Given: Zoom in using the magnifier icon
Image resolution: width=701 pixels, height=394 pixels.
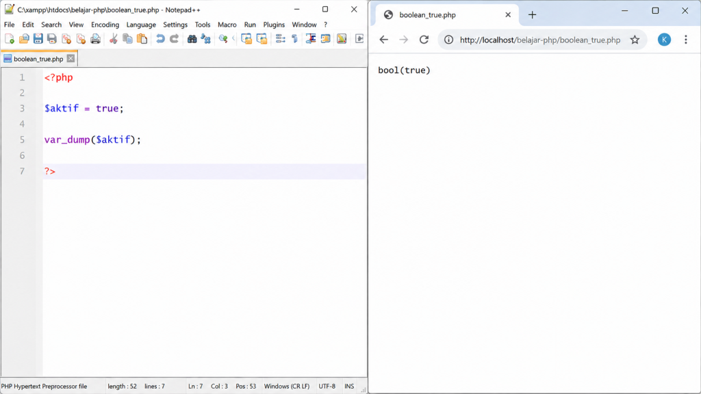Looking at the screenshot, I should click(223, 39).
